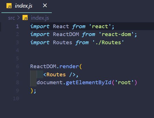Click the JS file icon in index.js tab
The width and height of the screenshot is (154, 118).
click(x=9, y=6)
